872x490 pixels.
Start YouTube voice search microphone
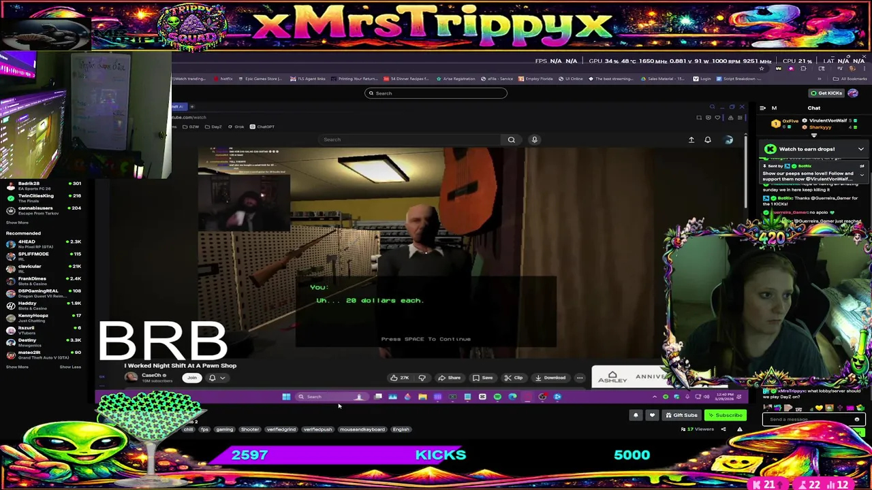(534, 140)
